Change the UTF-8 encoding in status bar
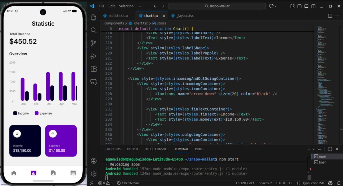The height and width of the screenshot is (186, 343). (280, 183)
